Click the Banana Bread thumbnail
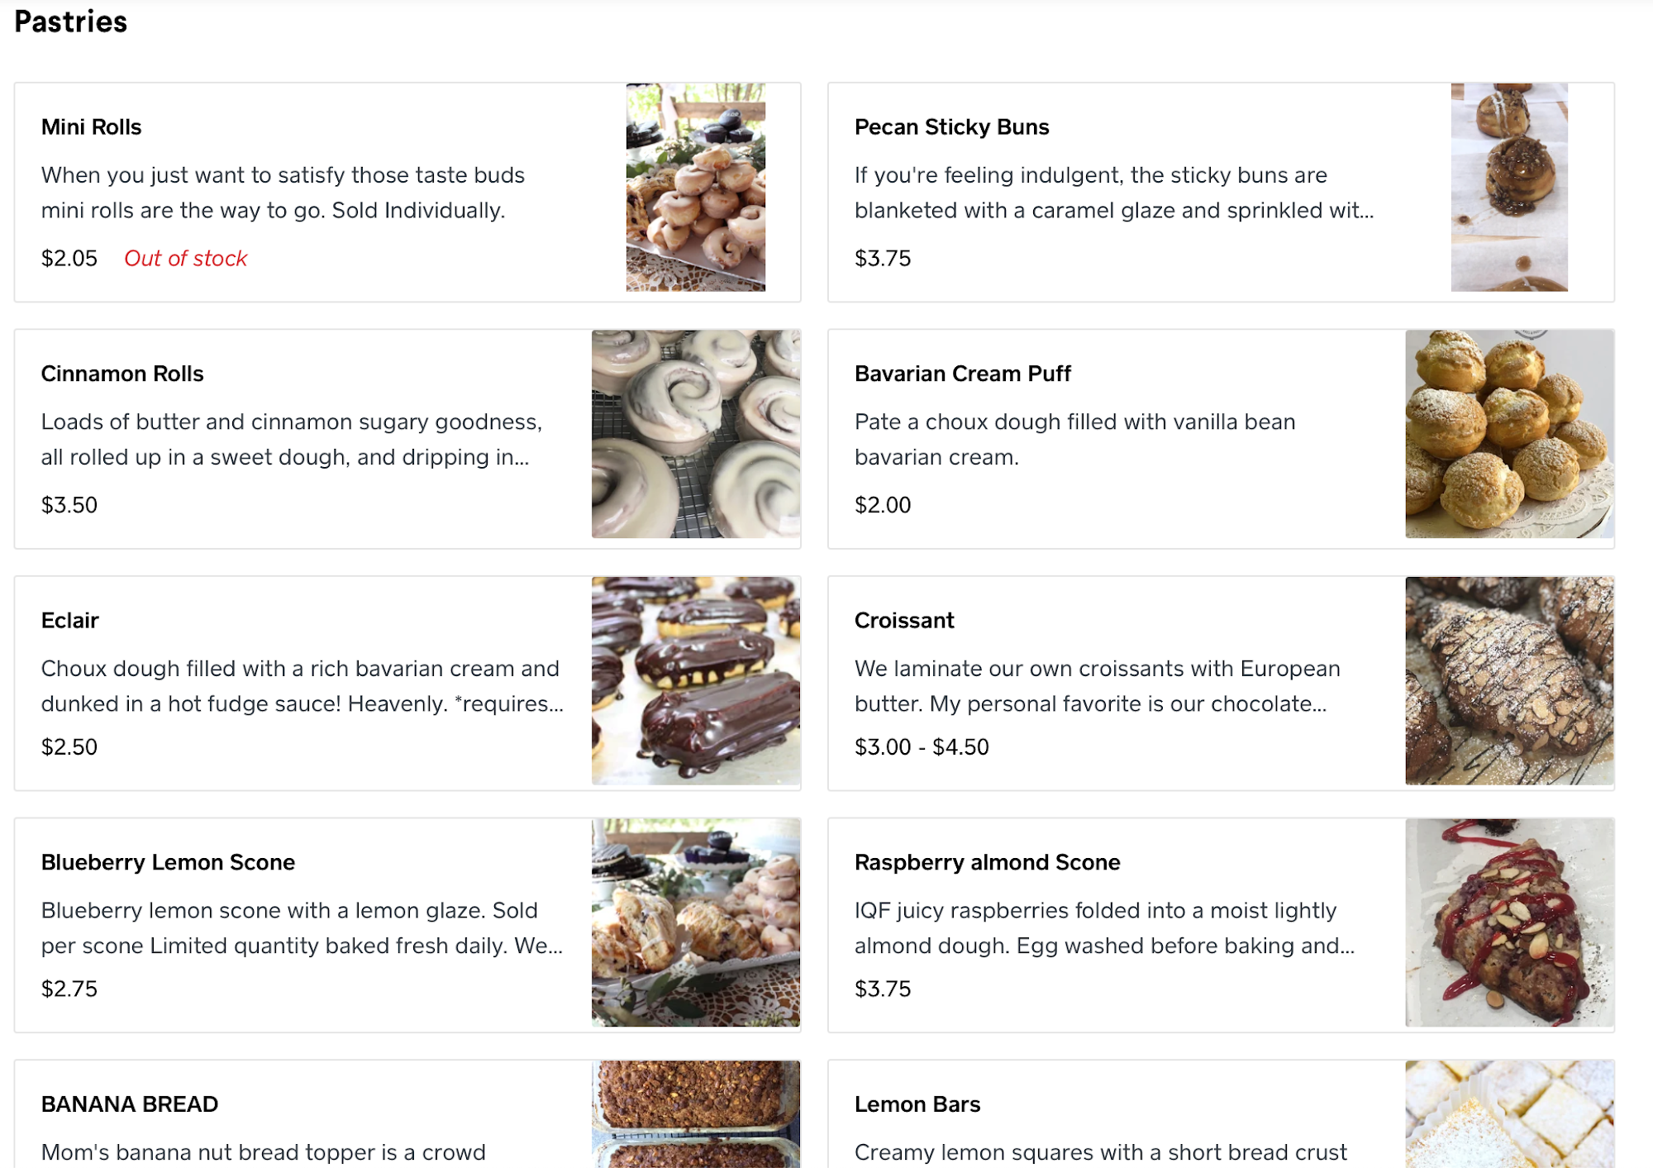 pos(695,1113)
